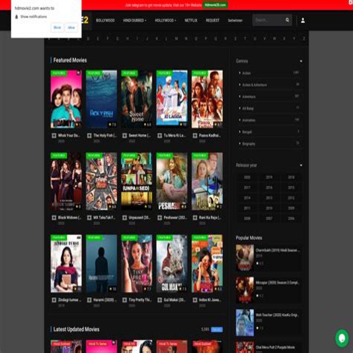Click the film icon beside The Holy Fish
Screen dimensions: 353x353
tap(89, 136)
